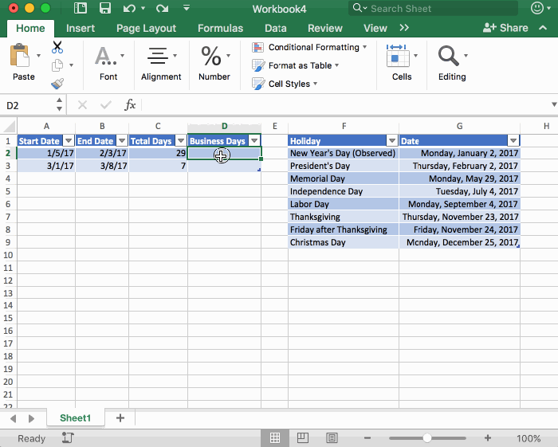558x447 pixels.
Task: Click the formula bar input area
Action: (345, 105)
